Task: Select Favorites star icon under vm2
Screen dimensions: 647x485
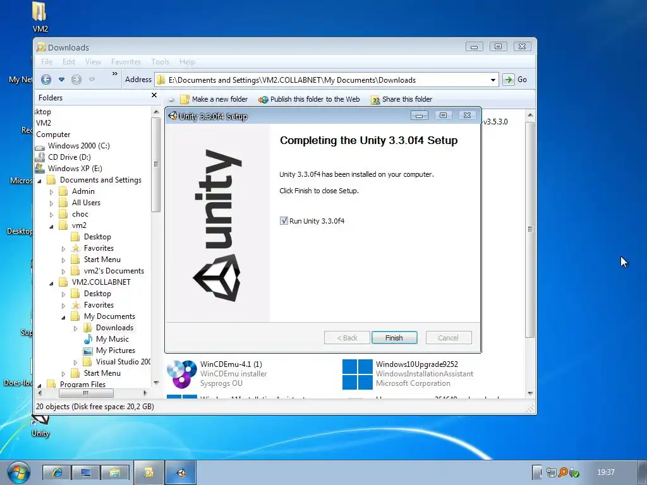Action: 76,248
